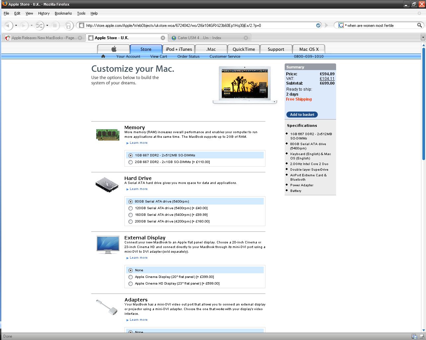Click the memory modules image
Image resolution: width=426 pixels, height=340 pixels.
pyautogui.click(x=108, y=134)
